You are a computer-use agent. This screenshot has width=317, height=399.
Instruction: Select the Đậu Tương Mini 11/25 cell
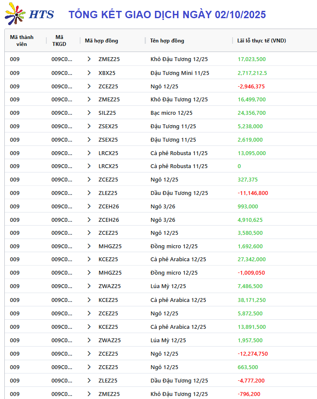180,73
